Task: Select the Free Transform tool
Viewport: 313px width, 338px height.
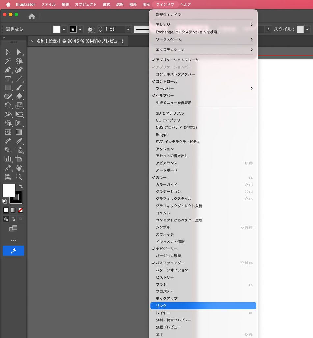Action: [19, 114]
